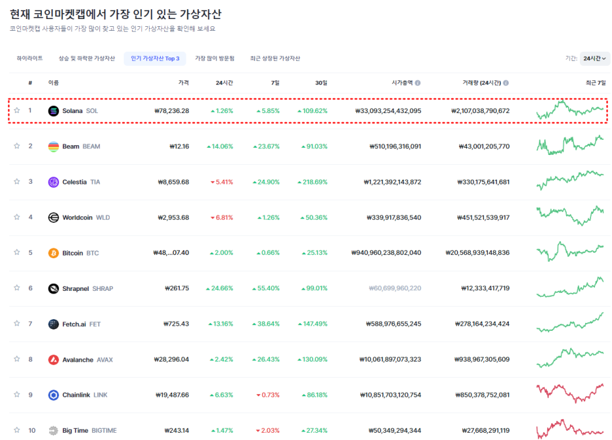This screenshot has height=440, width=612.
Task: Click the 최근 7일 column header
Action: [x=596, y=83]
